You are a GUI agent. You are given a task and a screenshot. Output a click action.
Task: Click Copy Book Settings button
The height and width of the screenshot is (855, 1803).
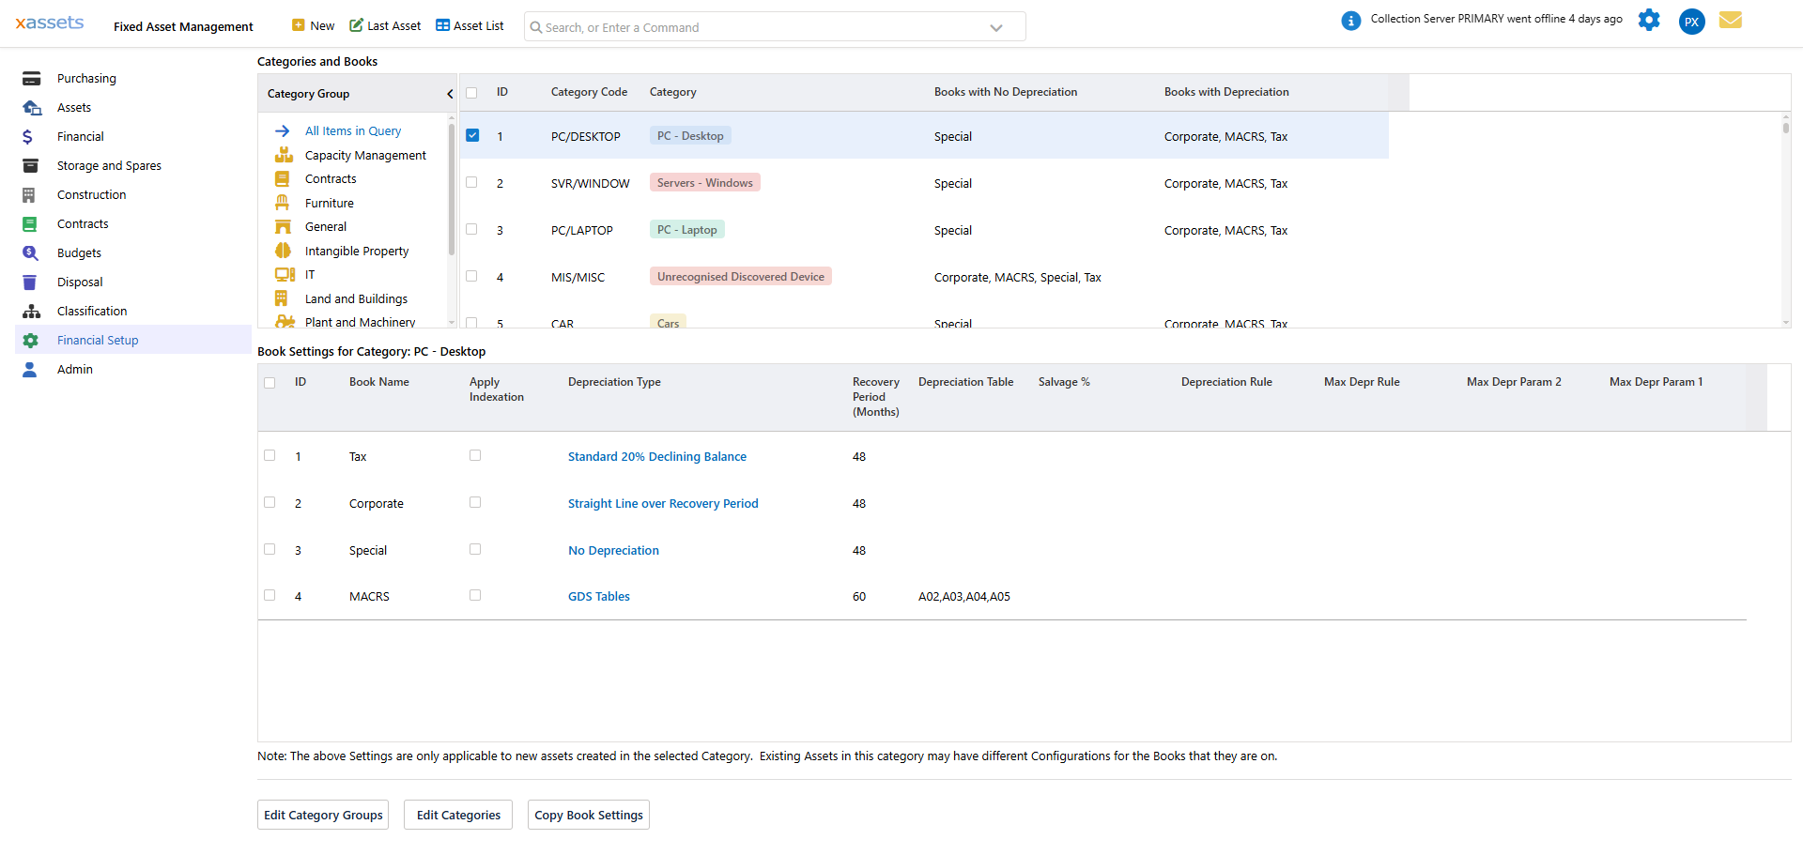tap(589, 815)
